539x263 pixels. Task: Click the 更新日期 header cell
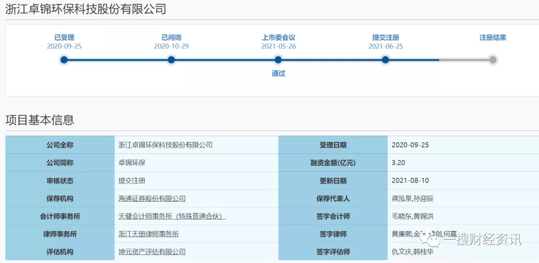coord(333,181)
